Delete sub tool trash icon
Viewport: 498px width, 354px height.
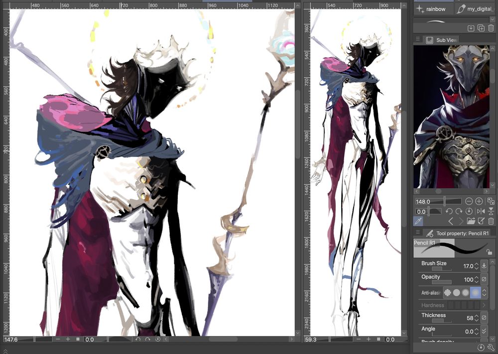tap(491, 28)
